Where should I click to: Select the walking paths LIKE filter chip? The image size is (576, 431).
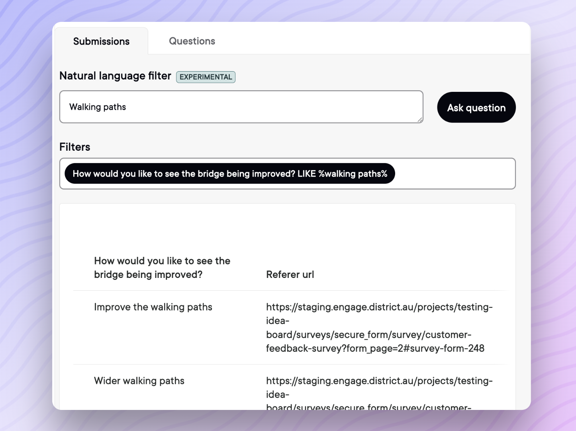(229, 174)
